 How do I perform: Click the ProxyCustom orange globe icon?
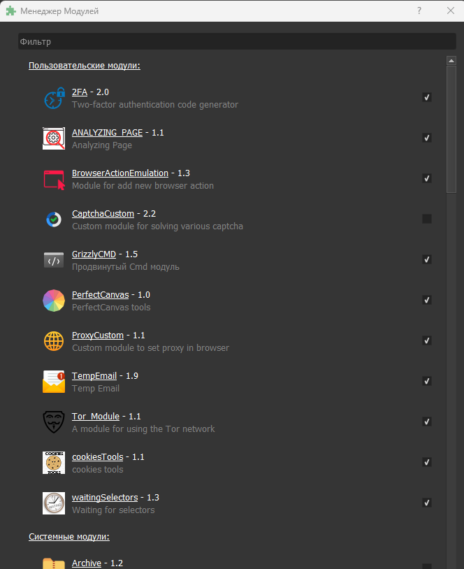pyautogui.click(x=54, y=341)
